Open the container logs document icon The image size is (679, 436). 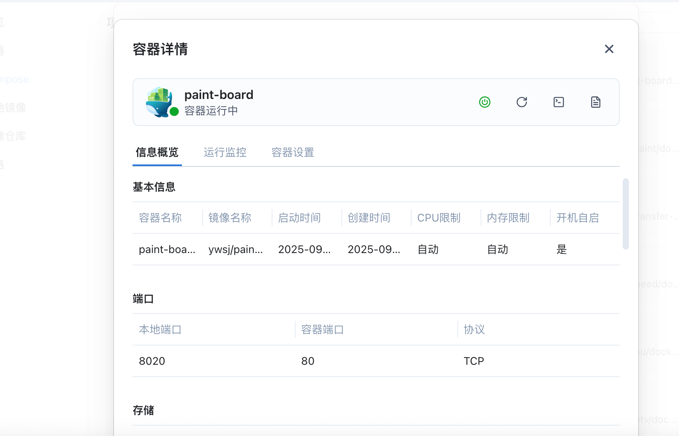coord(595,102)
